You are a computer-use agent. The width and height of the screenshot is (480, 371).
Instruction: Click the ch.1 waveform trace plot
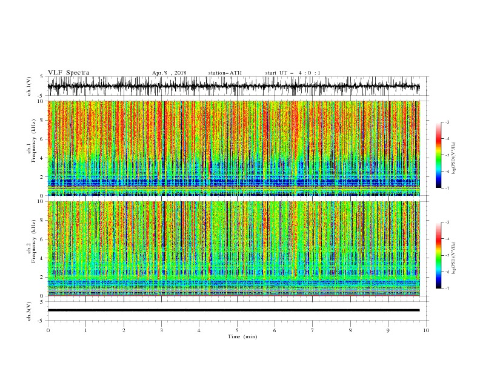pos(234,86)
